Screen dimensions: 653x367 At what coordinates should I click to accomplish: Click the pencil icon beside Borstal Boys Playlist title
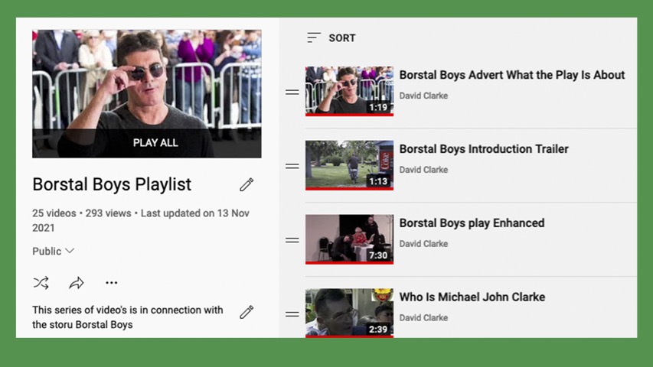pyautogui.click(x=247, y=185)
